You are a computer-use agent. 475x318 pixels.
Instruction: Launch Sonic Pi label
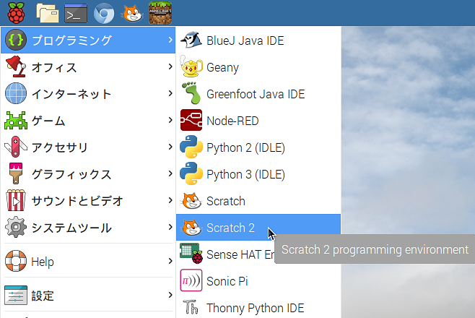click(x=227, y=281)
